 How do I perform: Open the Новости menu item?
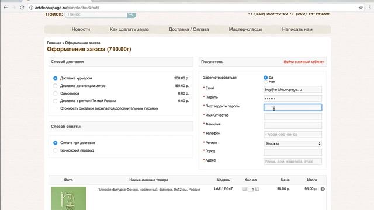(x=81, y=29)
